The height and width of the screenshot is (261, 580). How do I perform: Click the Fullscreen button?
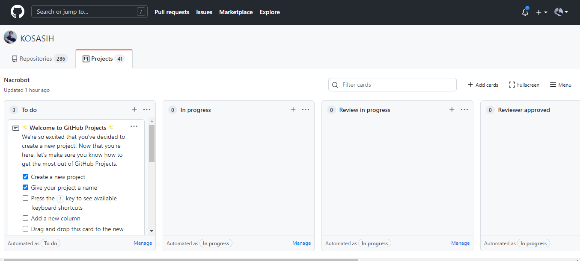point(524,85)
